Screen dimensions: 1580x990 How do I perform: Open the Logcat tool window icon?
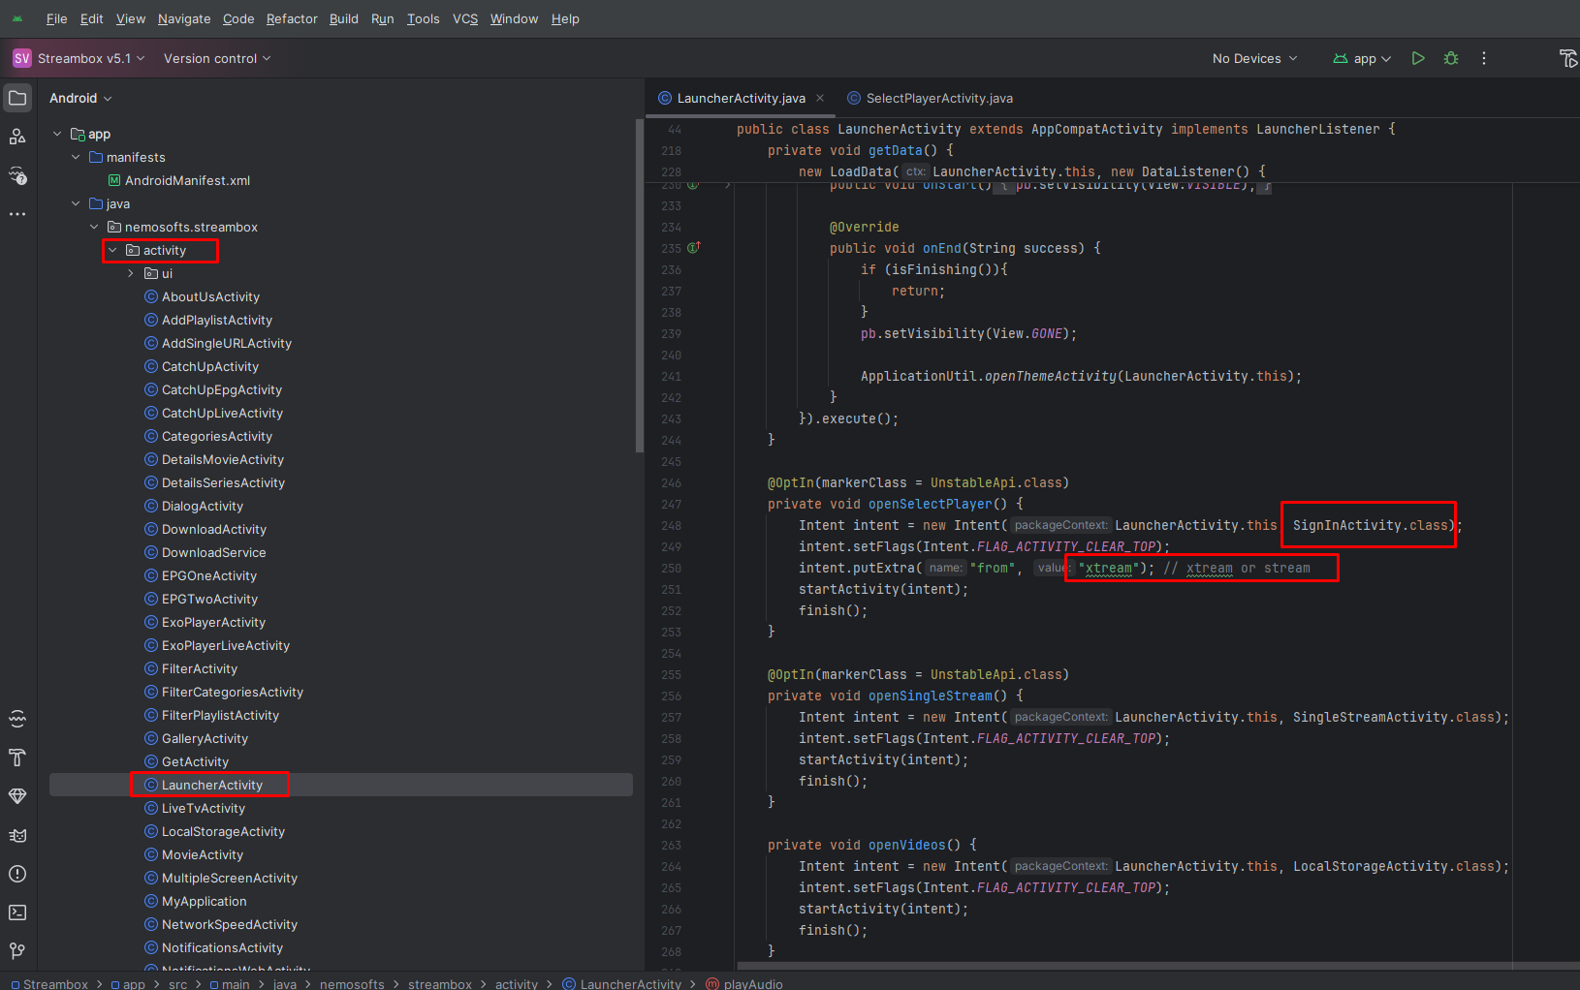pos(17,835)
